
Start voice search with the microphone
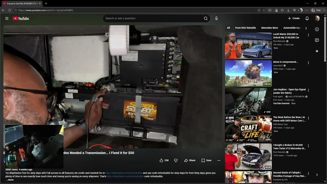216,18
